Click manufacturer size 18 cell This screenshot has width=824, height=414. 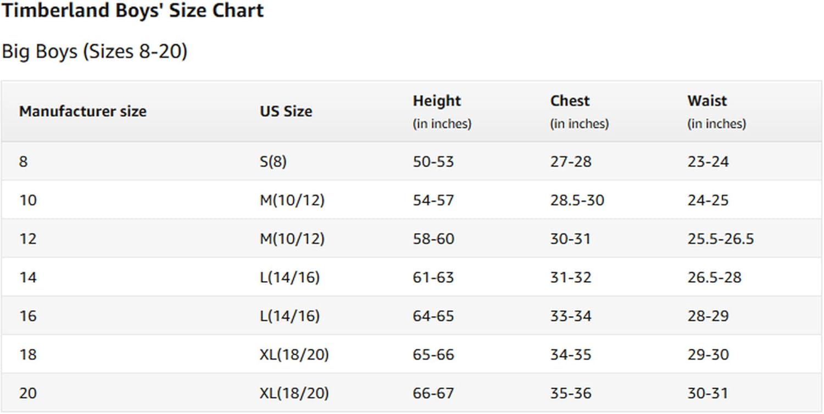coord(27,355)
